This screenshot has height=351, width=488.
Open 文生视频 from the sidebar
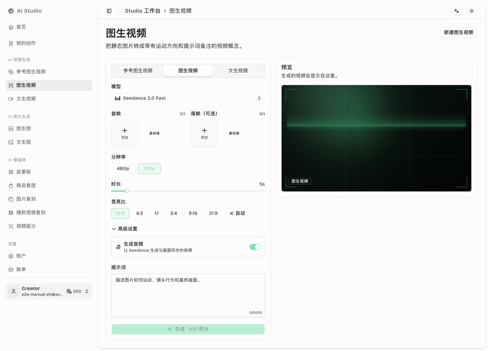click(49, 99)
